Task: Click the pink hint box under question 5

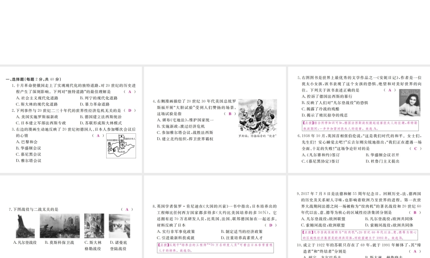Action: click(x=360, y=126)
